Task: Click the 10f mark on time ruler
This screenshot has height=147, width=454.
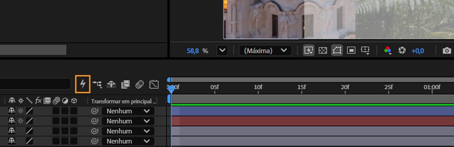Action: pyautogui.click(x=258, y=87)
